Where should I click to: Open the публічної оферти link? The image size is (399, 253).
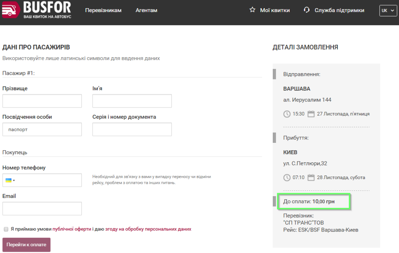pos(72,229)
